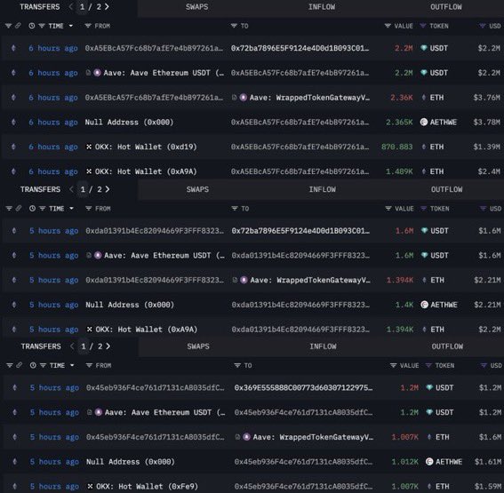The height and width of the screenshot is (493, 504).
Task: Switch to the SWAPS tab in the middle table
Action: pos(197,189)
